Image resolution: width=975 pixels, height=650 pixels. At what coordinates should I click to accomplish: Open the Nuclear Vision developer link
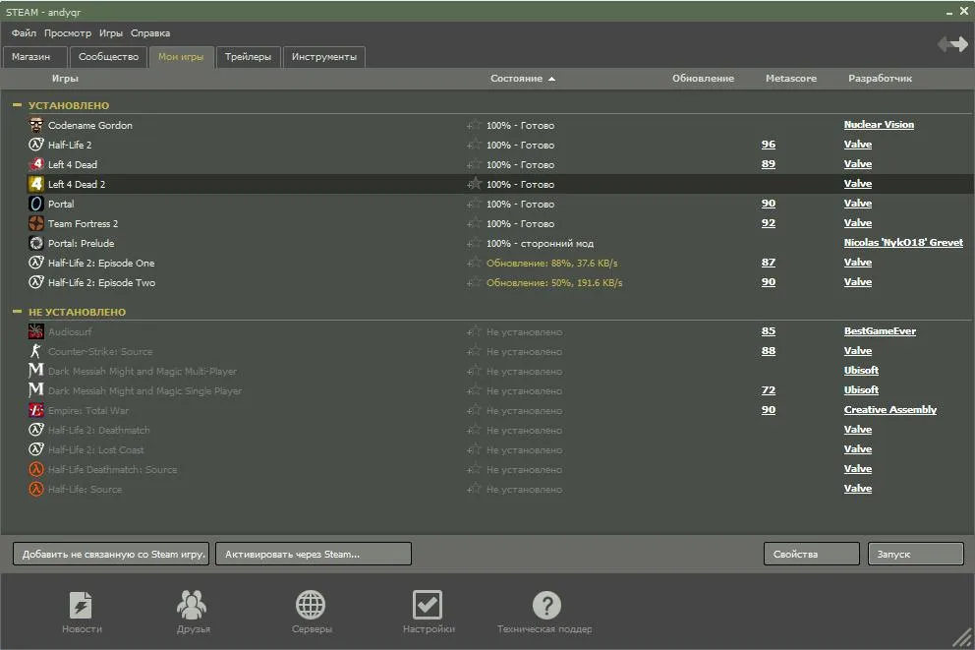coord(878,125)
